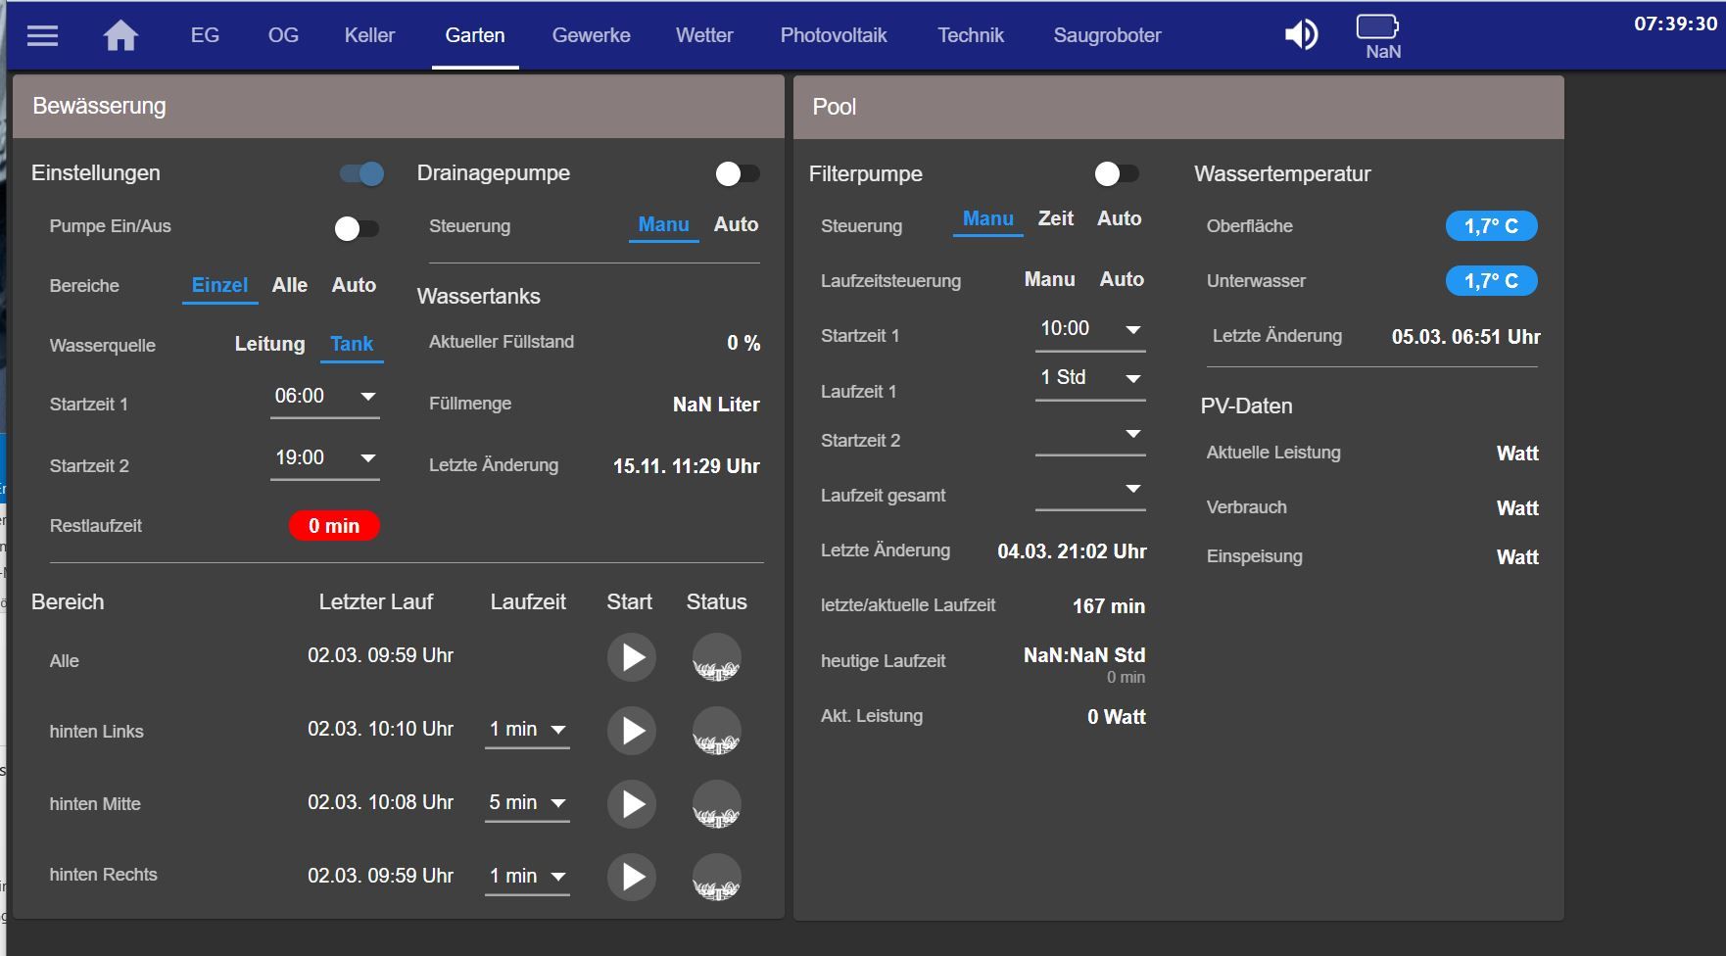Set Filterpumpe Steuerung to Zeit
This screenshot has width=1726, height=956.
point(1056,219)
